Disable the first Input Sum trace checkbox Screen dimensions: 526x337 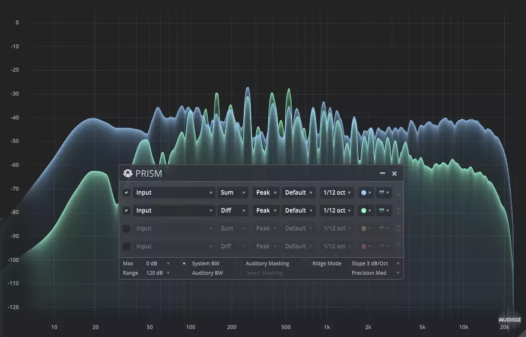coord(126,193)
